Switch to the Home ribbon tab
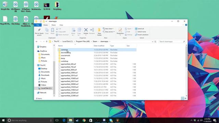219x123 pixels. [x=46, y=25]
